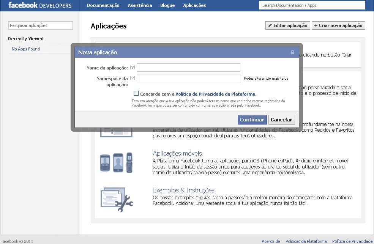
Task: Click the help icon beside Namespace da aplicação
Action: pyautogui.click(x=133, y=77)
